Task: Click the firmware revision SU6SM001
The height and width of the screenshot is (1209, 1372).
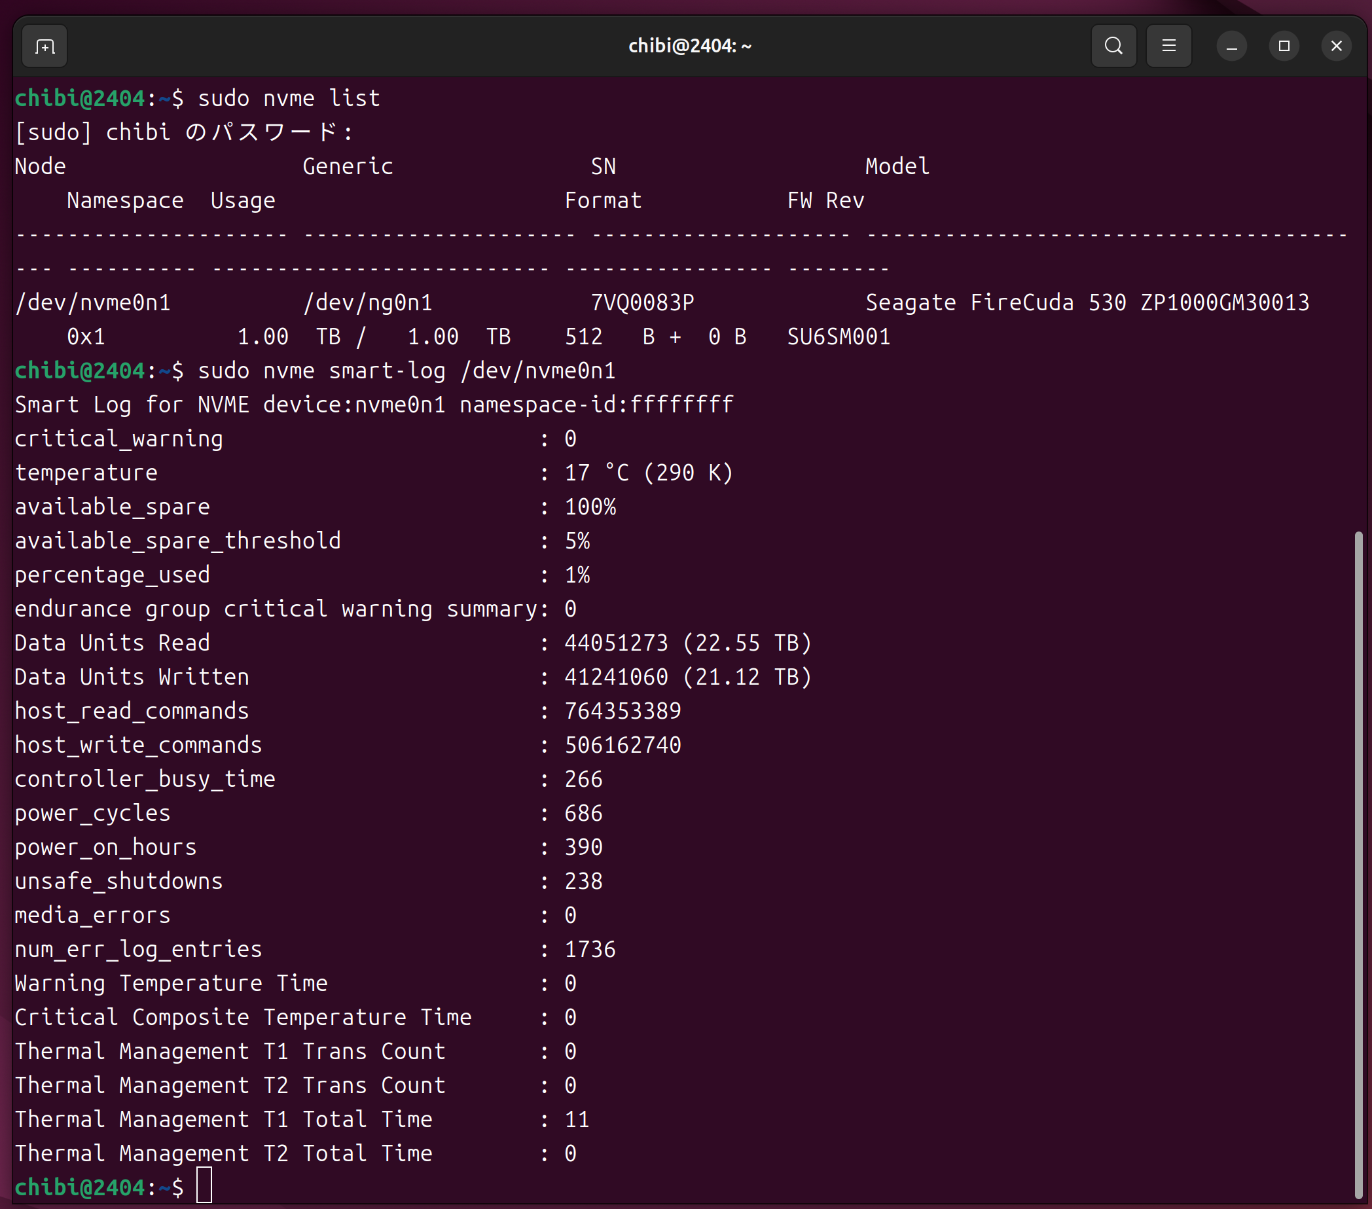Action: pyautogui.click(x=839, y=337)
